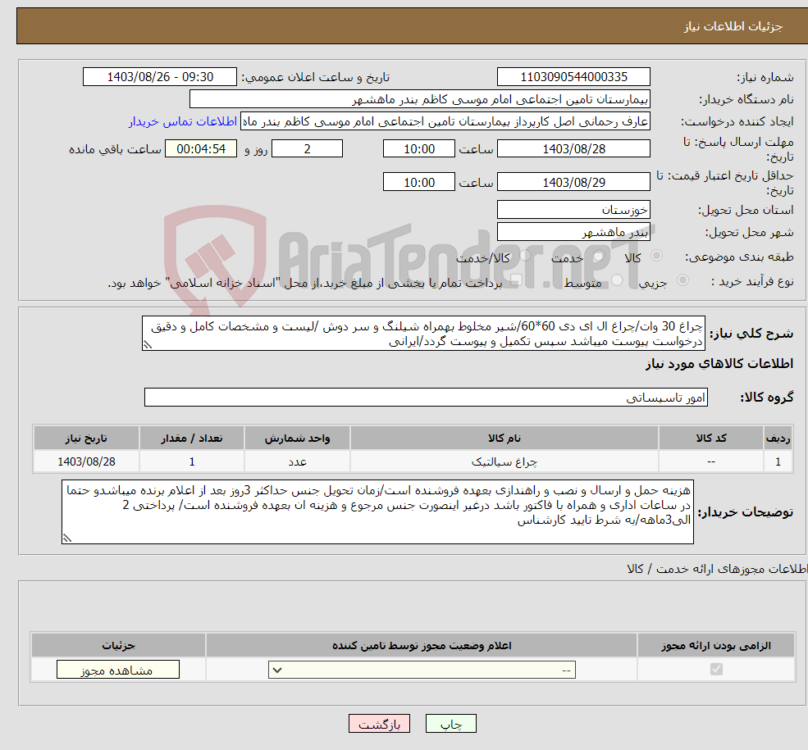808x750 pixels.
Task: Click the مشاهده مجوز button
Action: click(x=118, y=670)
